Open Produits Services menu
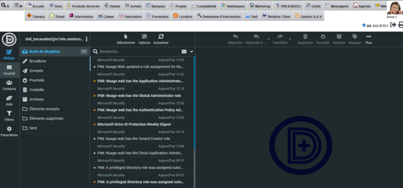Viewport: 403px width, 188px height. (83, 6)
